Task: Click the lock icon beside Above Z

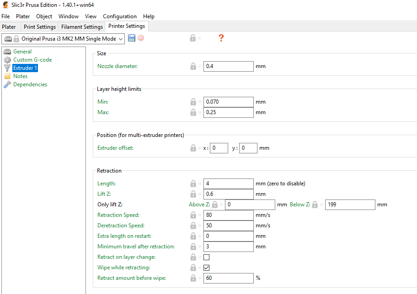Action: (x=214, y=205)
